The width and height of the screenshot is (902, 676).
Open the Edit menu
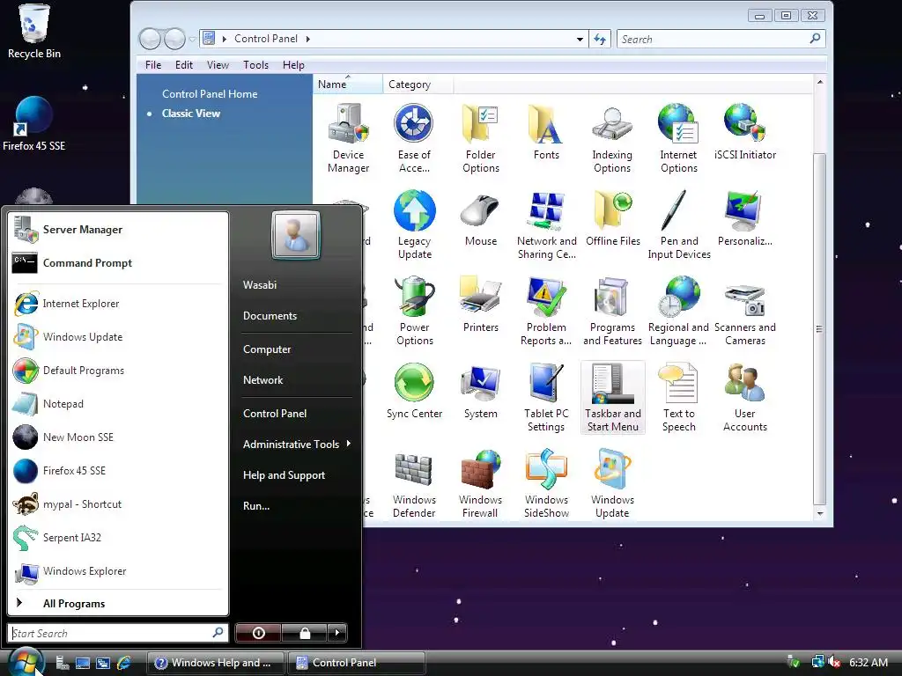pyautogui.click(x=184, y=65)
